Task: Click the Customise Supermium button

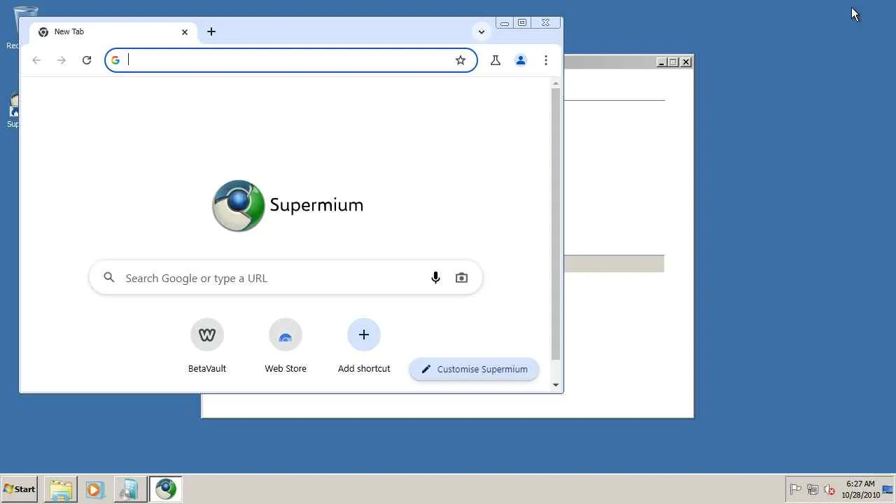Action: click(474, 369)
